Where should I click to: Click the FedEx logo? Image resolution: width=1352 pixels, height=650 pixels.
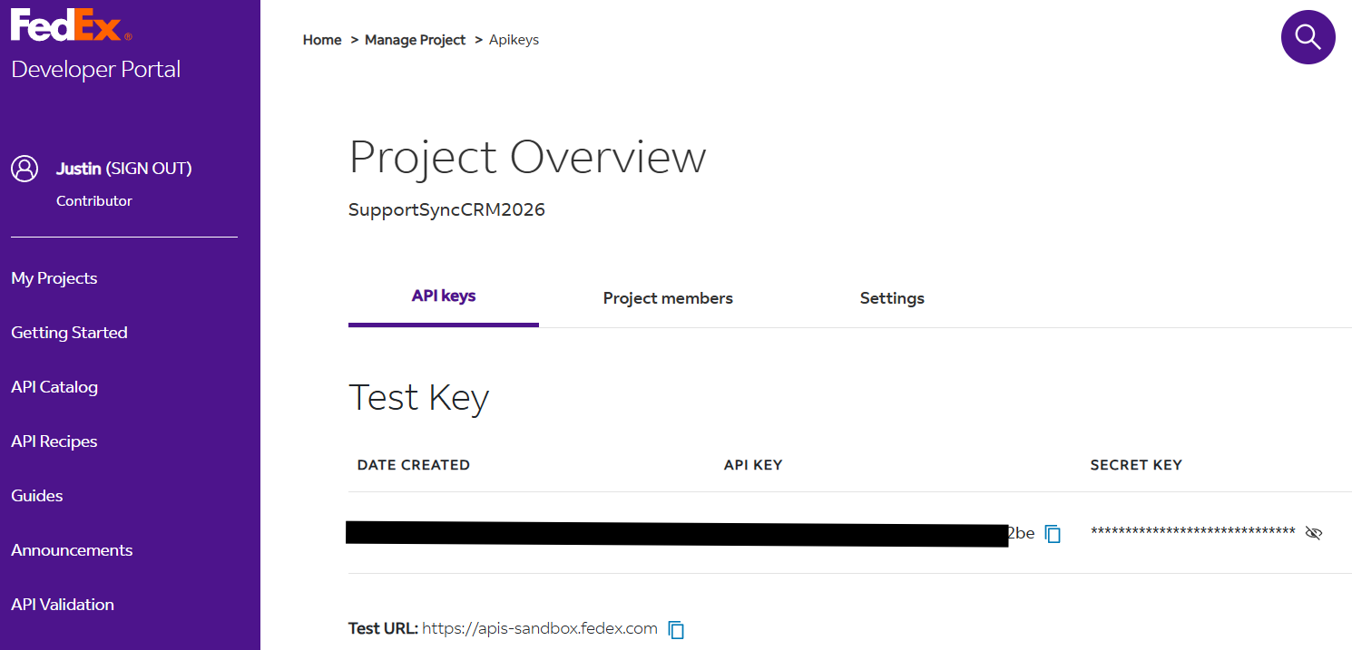[x=71, y=24]
